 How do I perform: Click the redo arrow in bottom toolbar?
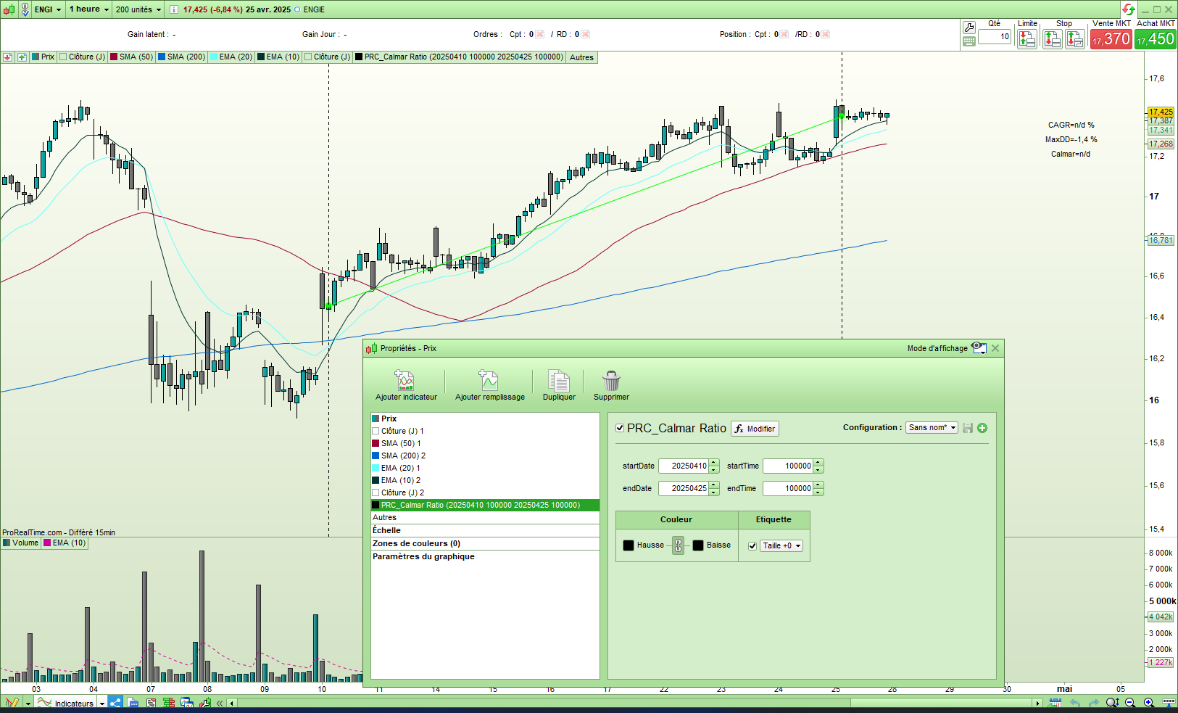click(x=1093, y=703)
